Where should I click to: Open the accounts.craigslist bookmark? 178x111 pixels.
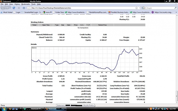click(x=162, y=12)
